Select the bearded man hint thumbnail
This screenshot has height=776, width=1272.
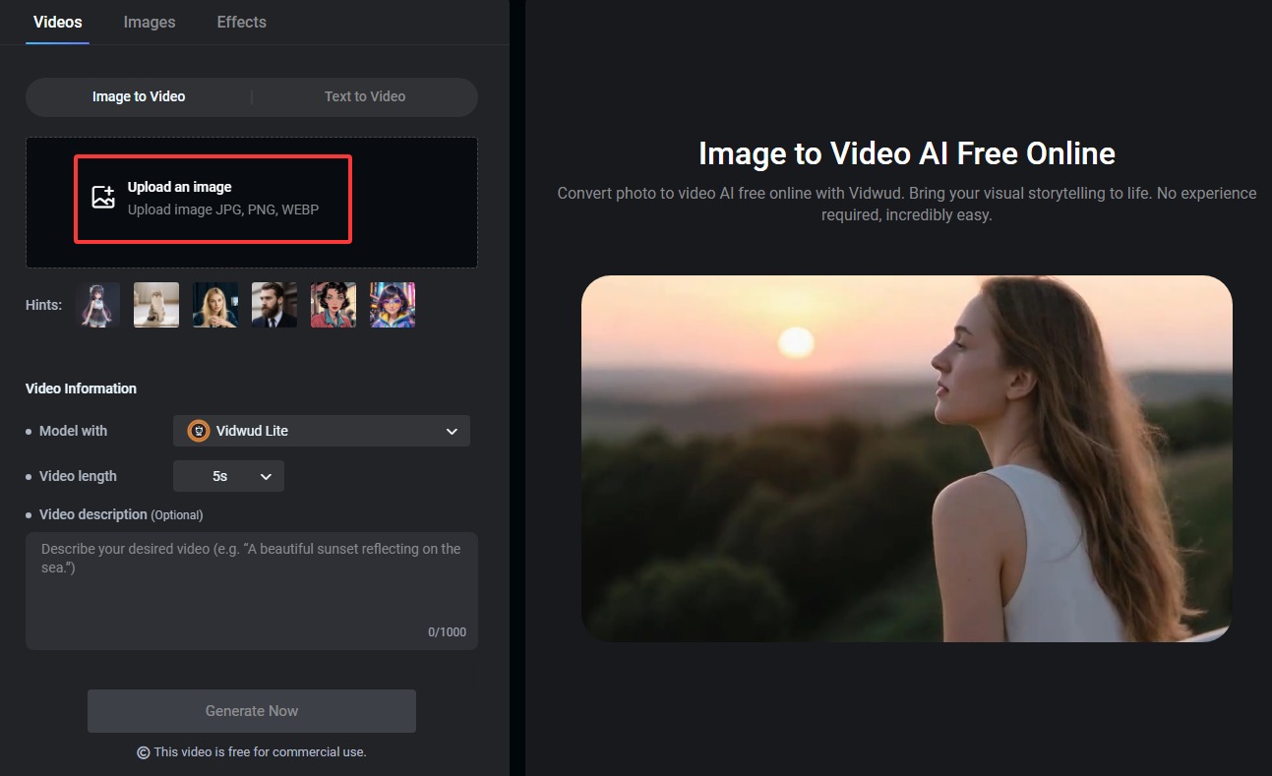tap(274, 305)
